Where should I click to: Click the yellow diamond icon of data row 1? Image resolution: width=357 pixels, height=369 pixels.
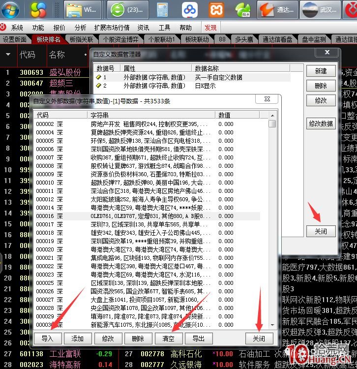[99, 77]
